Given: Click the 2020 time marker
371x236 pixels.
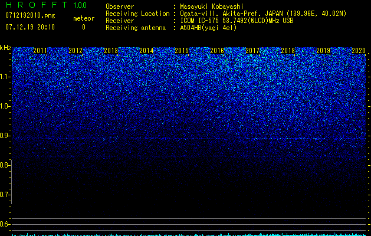Looking at the screenshot, I should [359, 50].
